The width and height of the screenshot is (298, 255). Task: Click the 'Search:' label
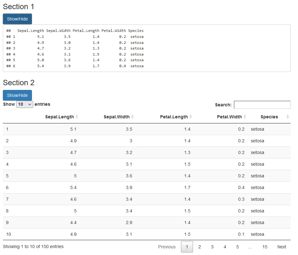[223, 105]
